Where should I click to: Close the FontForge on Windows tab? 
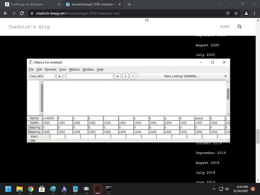coord(59,4)
